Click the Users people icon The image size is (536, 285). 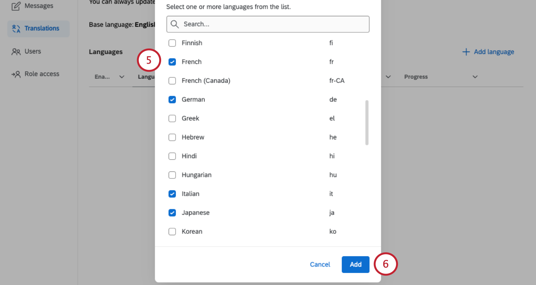pos(16,52)
